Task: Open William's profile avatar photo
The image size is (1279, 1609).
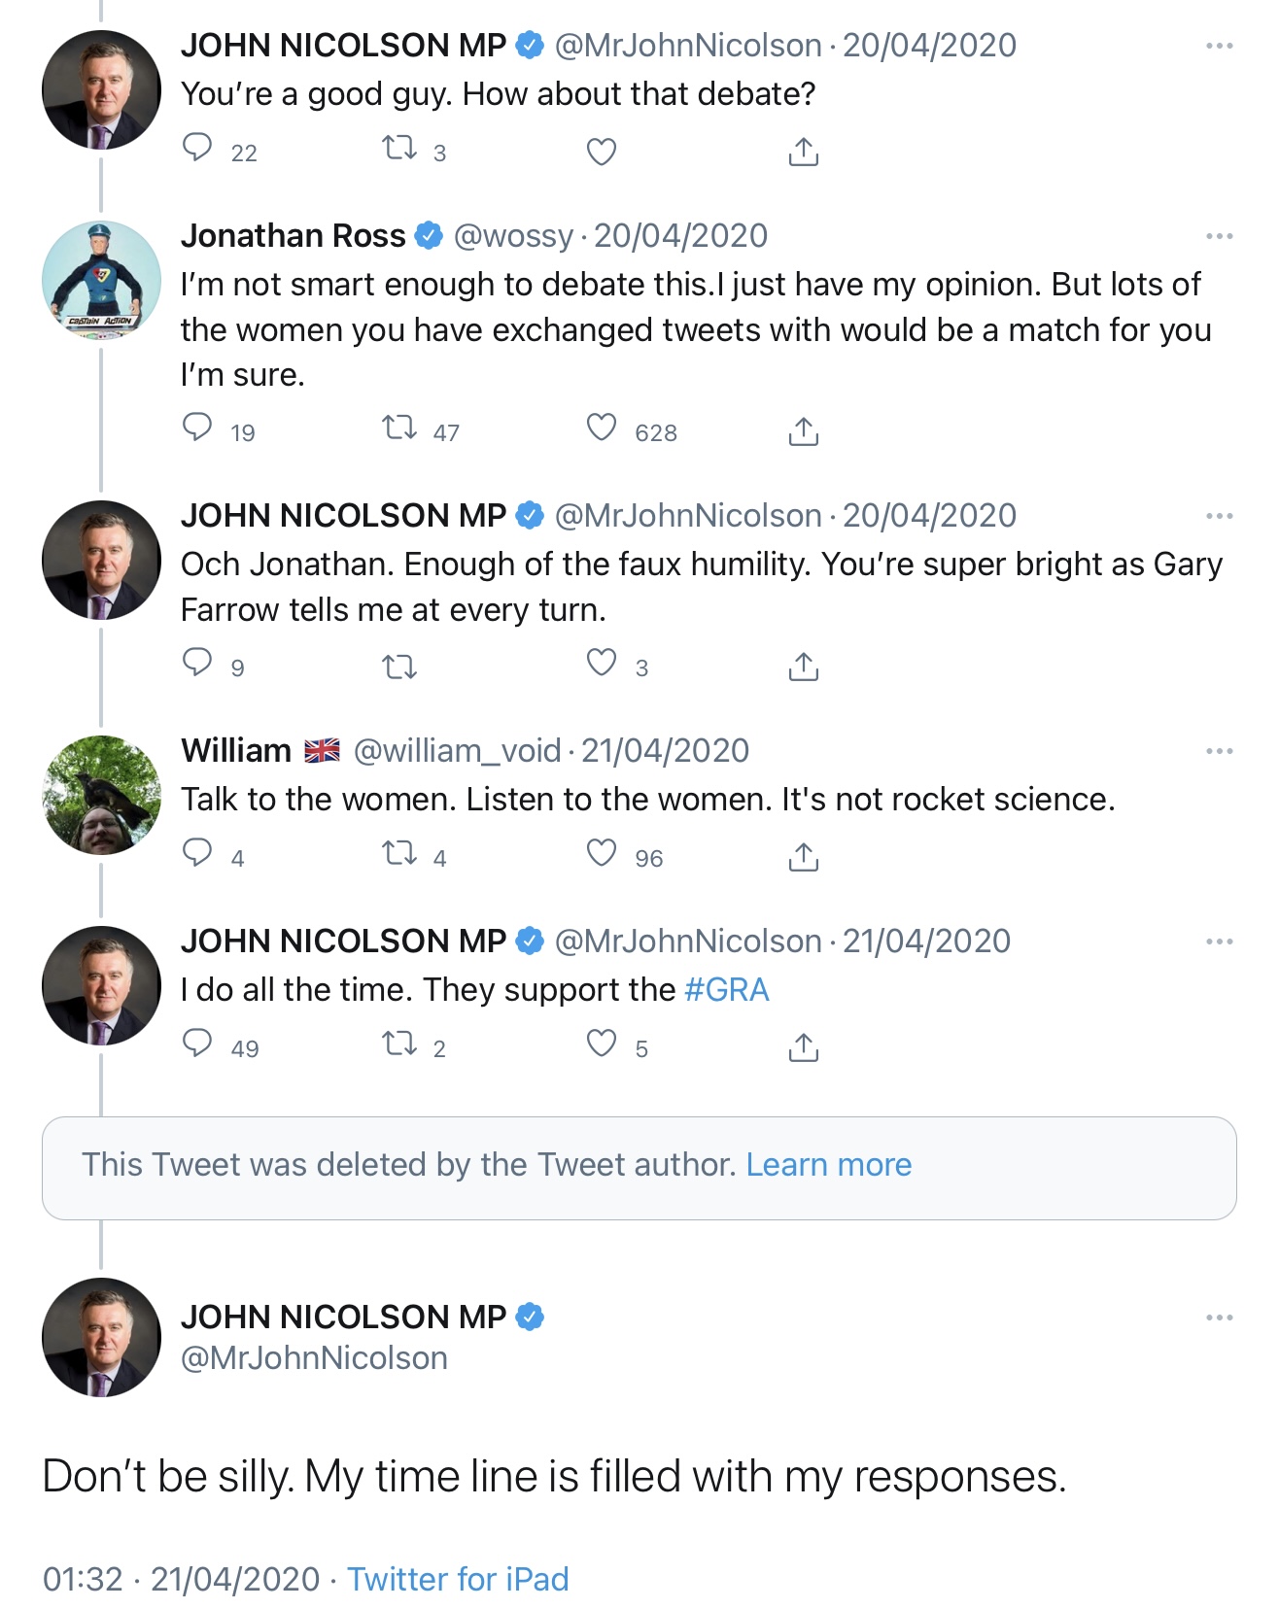Action: click(x=101, y=796)
